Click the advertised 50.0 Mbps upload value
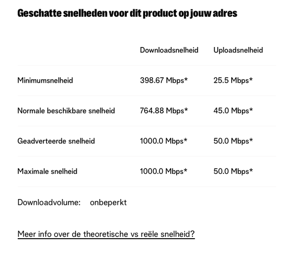297x254 pixels. coord(233,141)
